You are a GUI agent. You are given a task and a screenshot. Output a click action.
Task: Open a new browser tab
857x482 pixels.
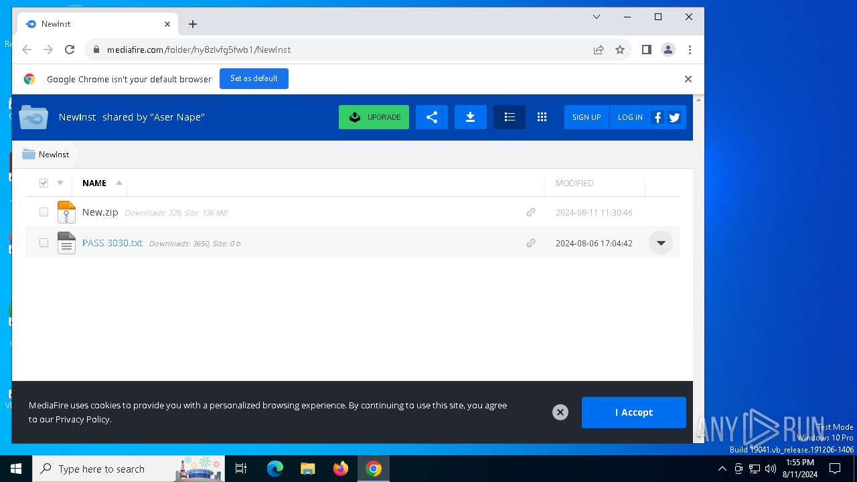click(x=193, y=24)
